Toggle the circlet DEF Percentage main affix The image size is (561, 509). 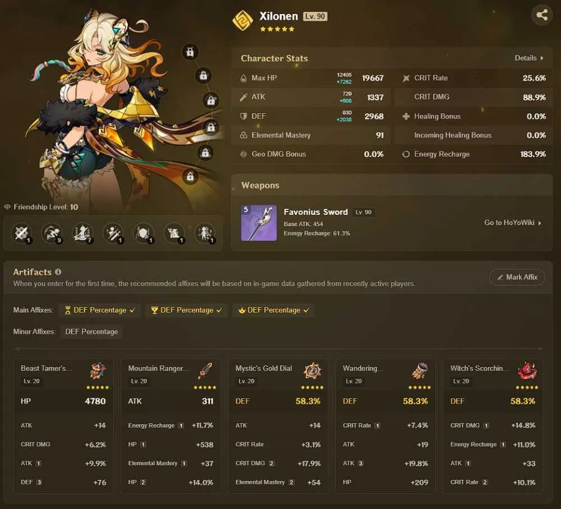click(273, 310)
